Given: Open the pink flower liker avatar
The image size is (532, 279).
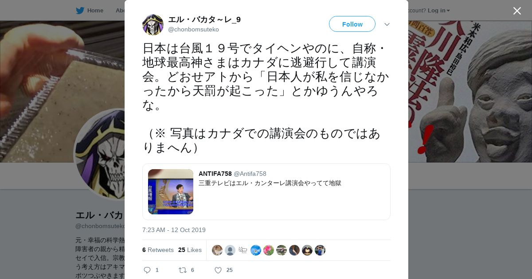Looking at the screenshot, I should click(269, 250).
